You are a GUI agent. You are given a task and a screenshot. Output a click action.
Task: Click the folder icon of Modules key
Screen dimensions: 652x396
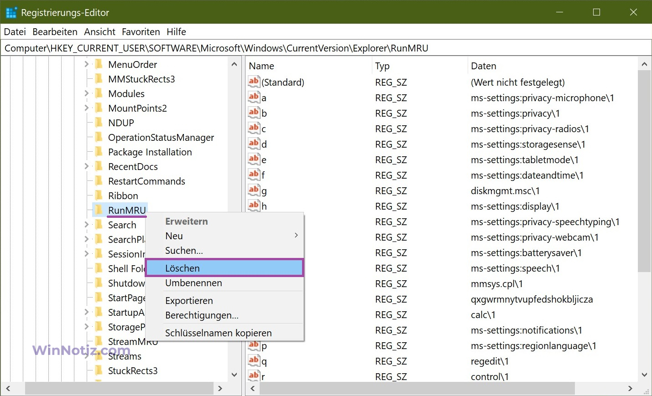click(x=99, y=93)
